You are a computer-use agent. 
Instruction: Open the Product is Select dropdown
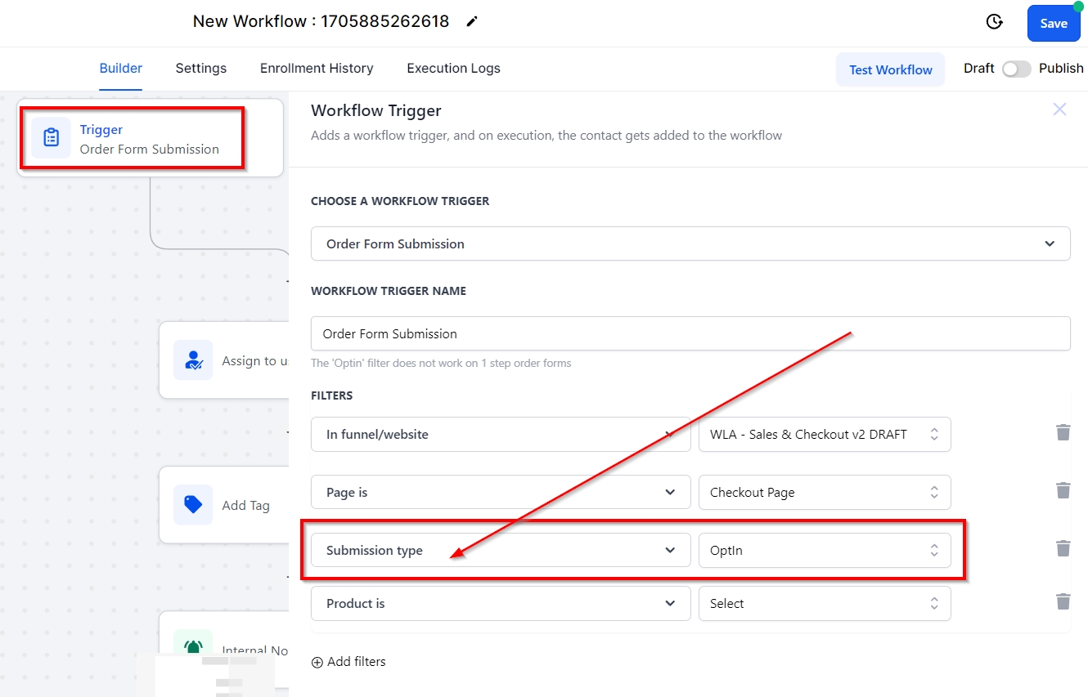pos(824,604)
